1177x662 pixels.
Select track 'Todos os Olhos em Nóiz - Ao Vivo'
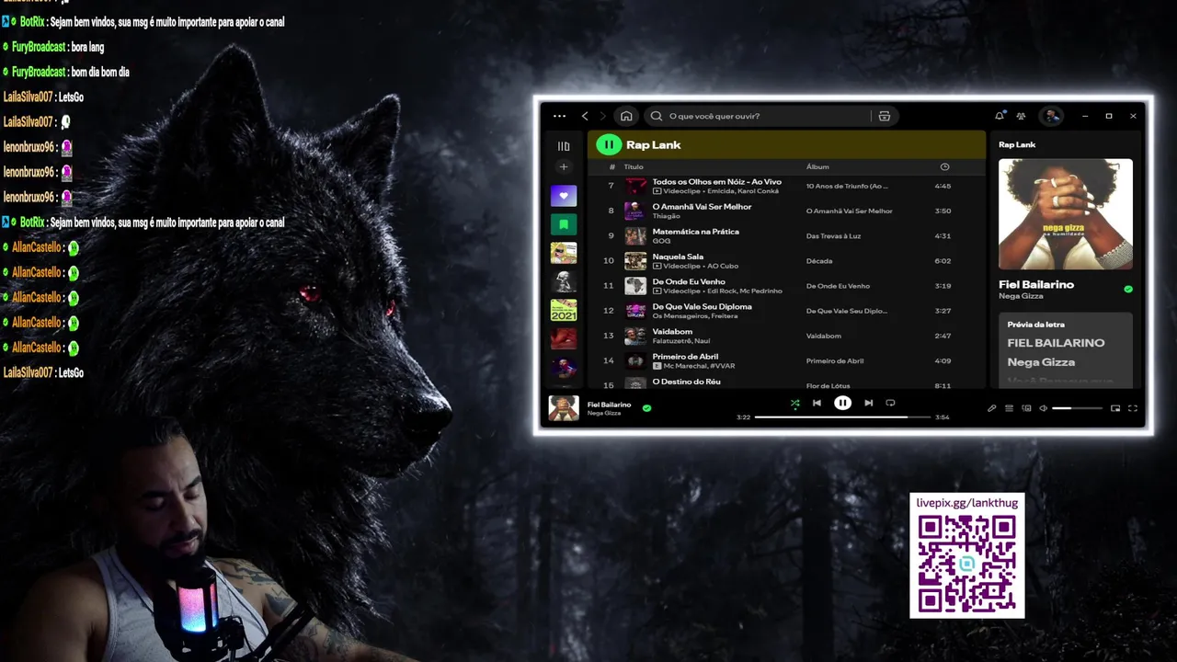(x=716, y=182)
